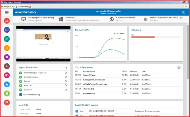Click the info icon of first system event
The image size is (190, 117).
77,111
